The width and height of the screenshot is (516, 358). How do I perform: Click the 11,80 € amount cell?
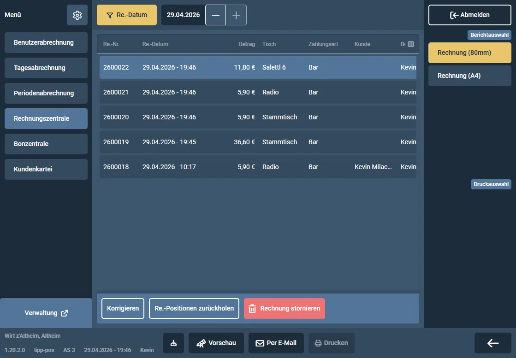coord(244,67)
